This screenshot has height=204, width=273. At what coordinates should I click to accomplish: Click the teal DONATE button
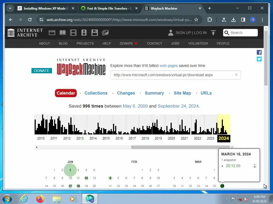[x=42, y=71]
